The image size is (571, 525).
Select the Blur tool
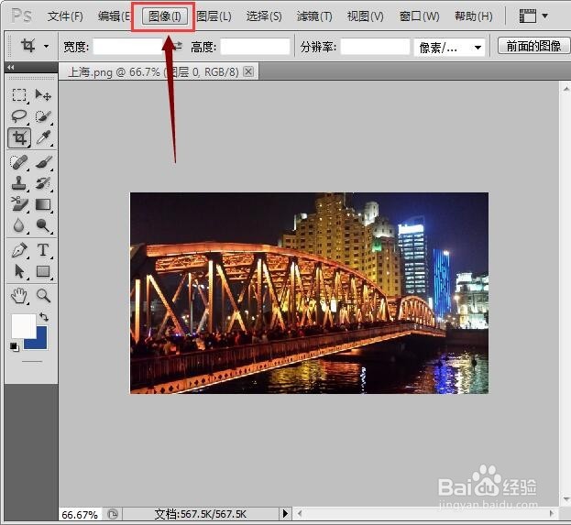(x=19, y=225)
